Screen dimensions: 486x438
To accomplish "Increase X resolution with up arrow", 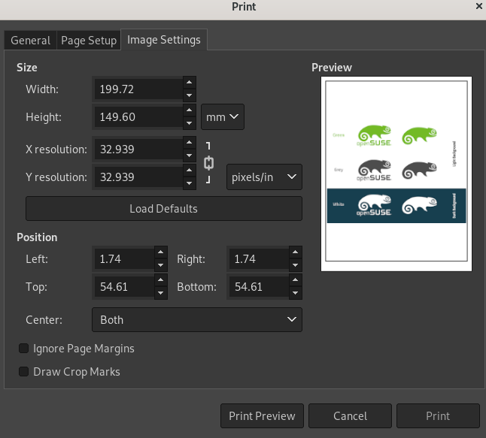I will pyautogui.click(x=190, y=143).
